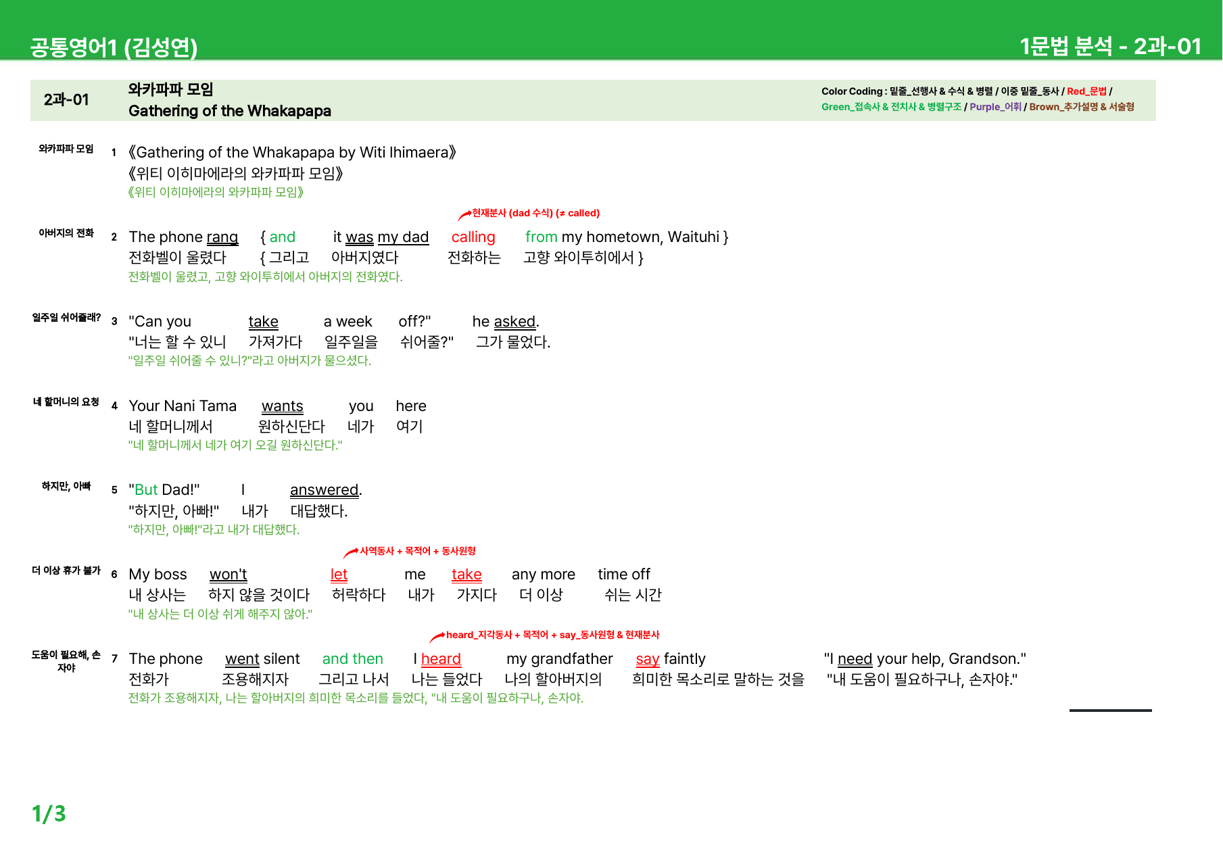Click the Brown_추가설명 & 서술형 legend entry
1223x864 pixels.
pos(1082,107)
